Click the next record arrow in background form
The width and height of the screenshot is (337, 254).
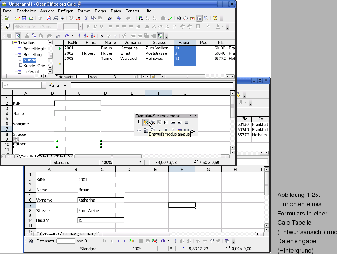coord(119,241)
